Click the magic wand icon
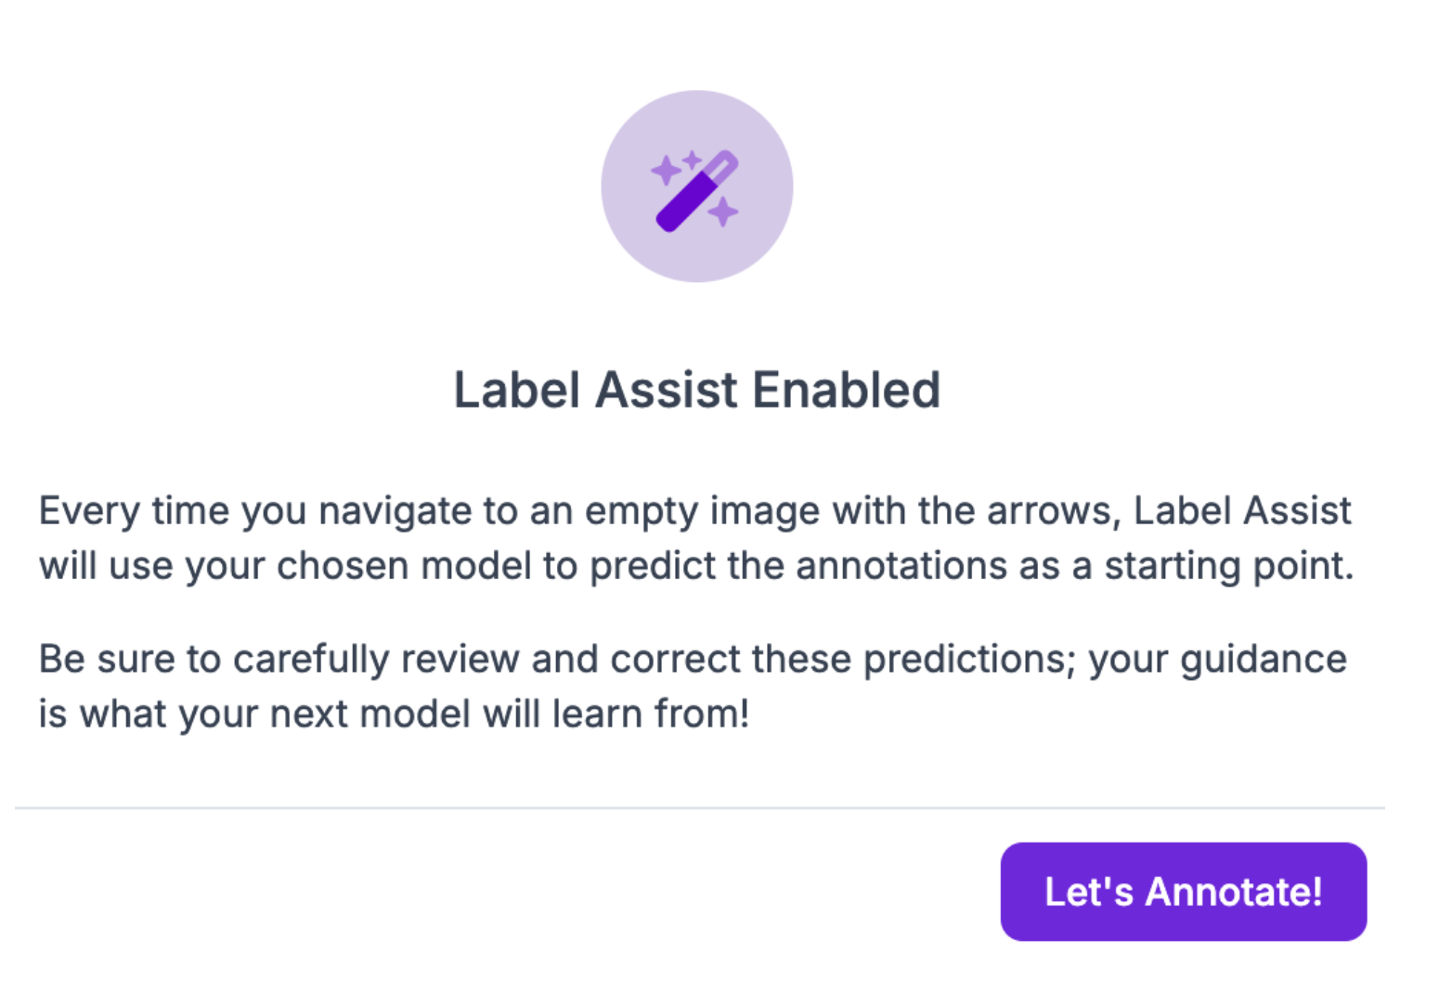The height and width of the screenshot is (991, 1439). [x=696, y=190]
